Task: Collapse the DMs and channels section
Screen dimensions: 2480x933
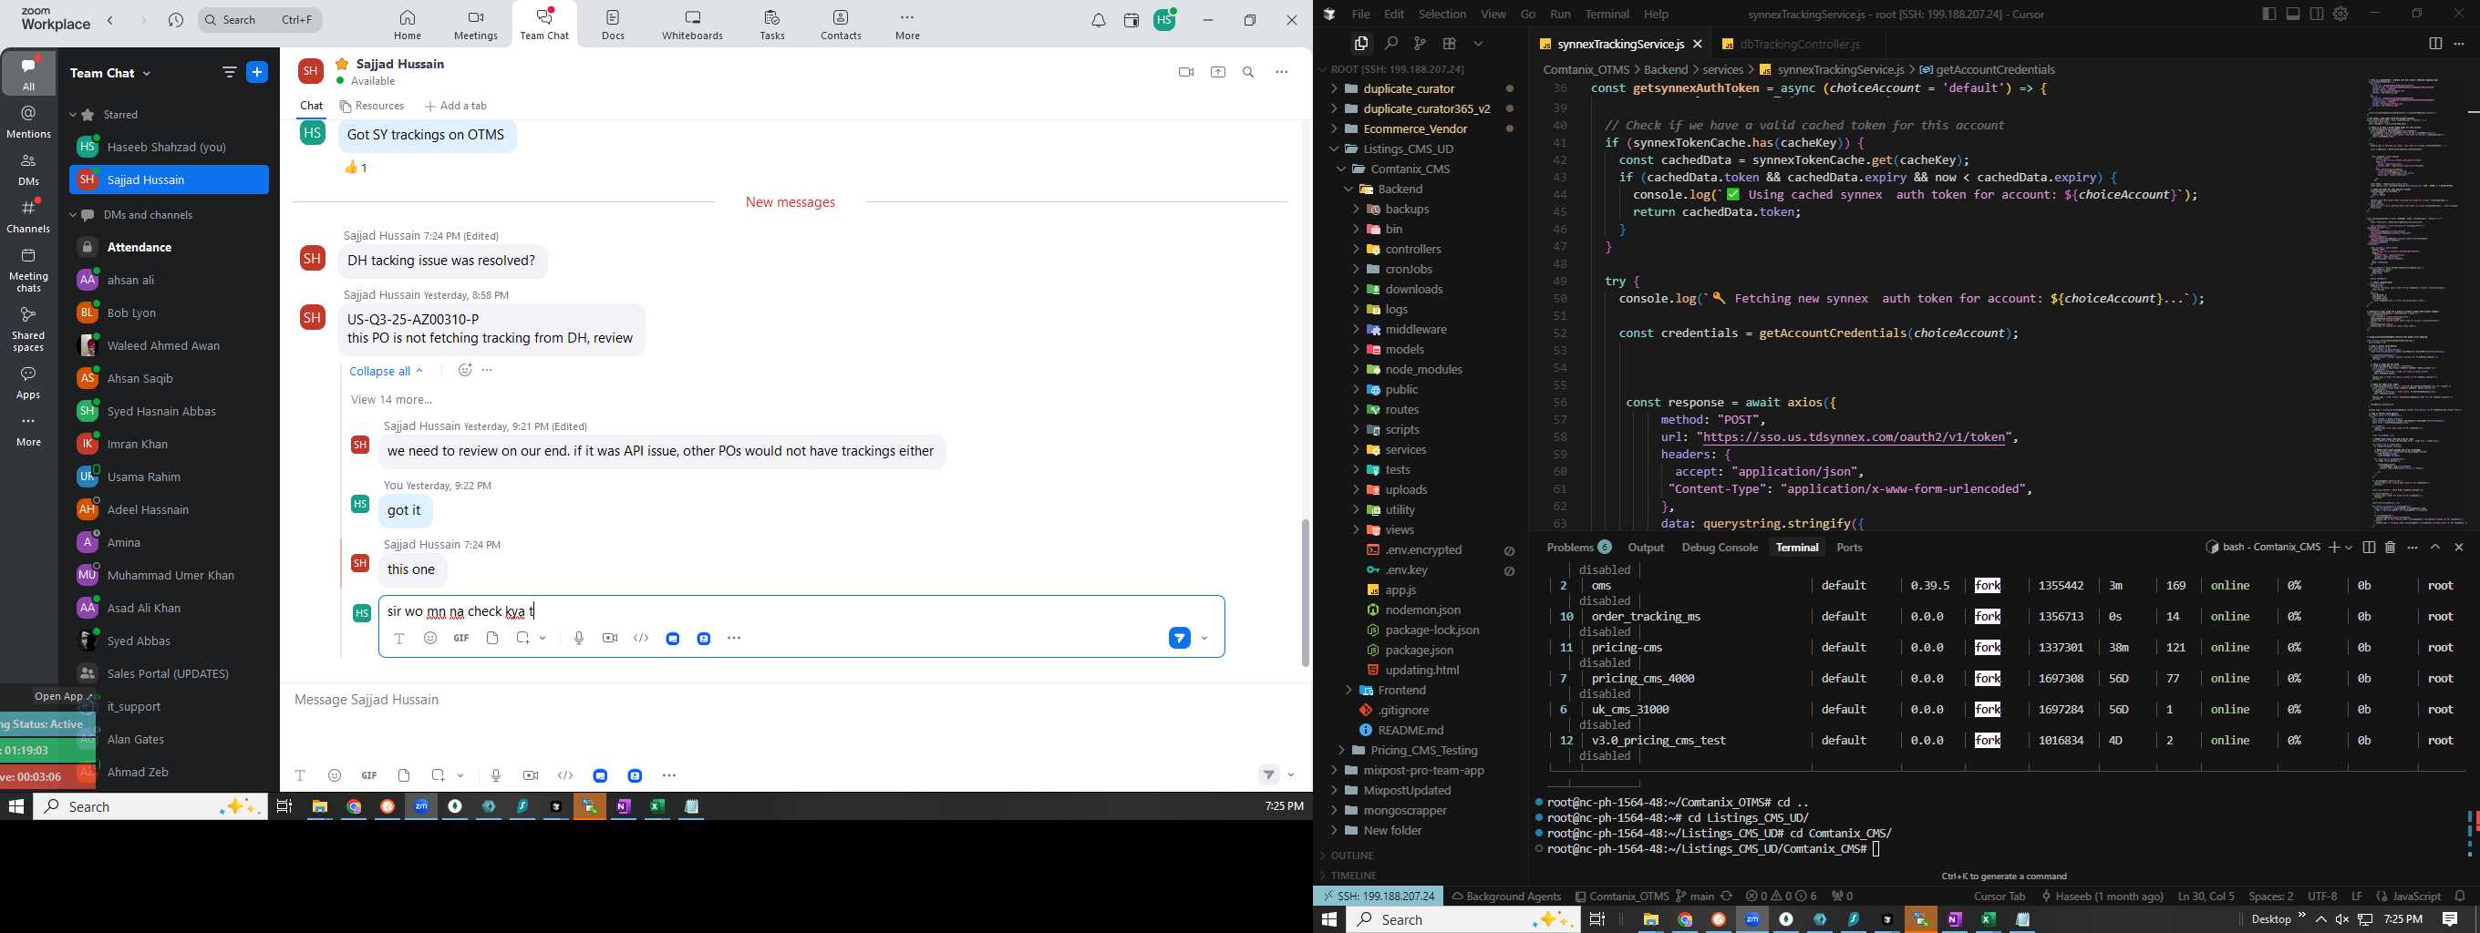Action: 74,215
